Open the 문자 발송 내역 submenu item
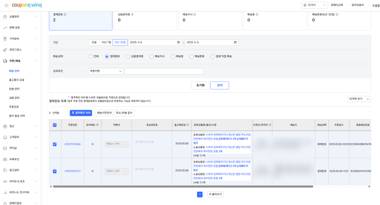This screenshot has height=205, width=380. coord(17,116)
